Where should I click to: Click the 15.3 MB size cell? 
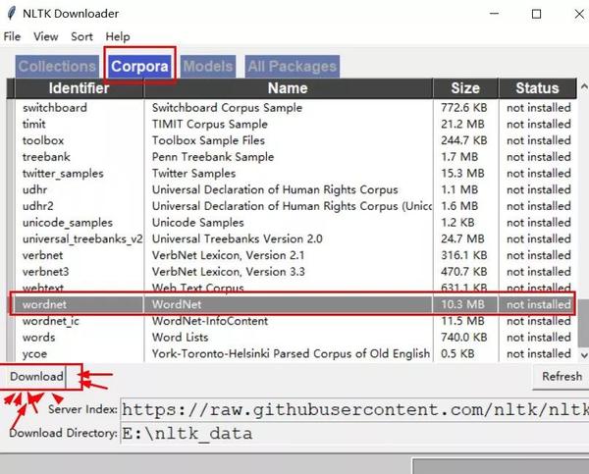[462, 174]
